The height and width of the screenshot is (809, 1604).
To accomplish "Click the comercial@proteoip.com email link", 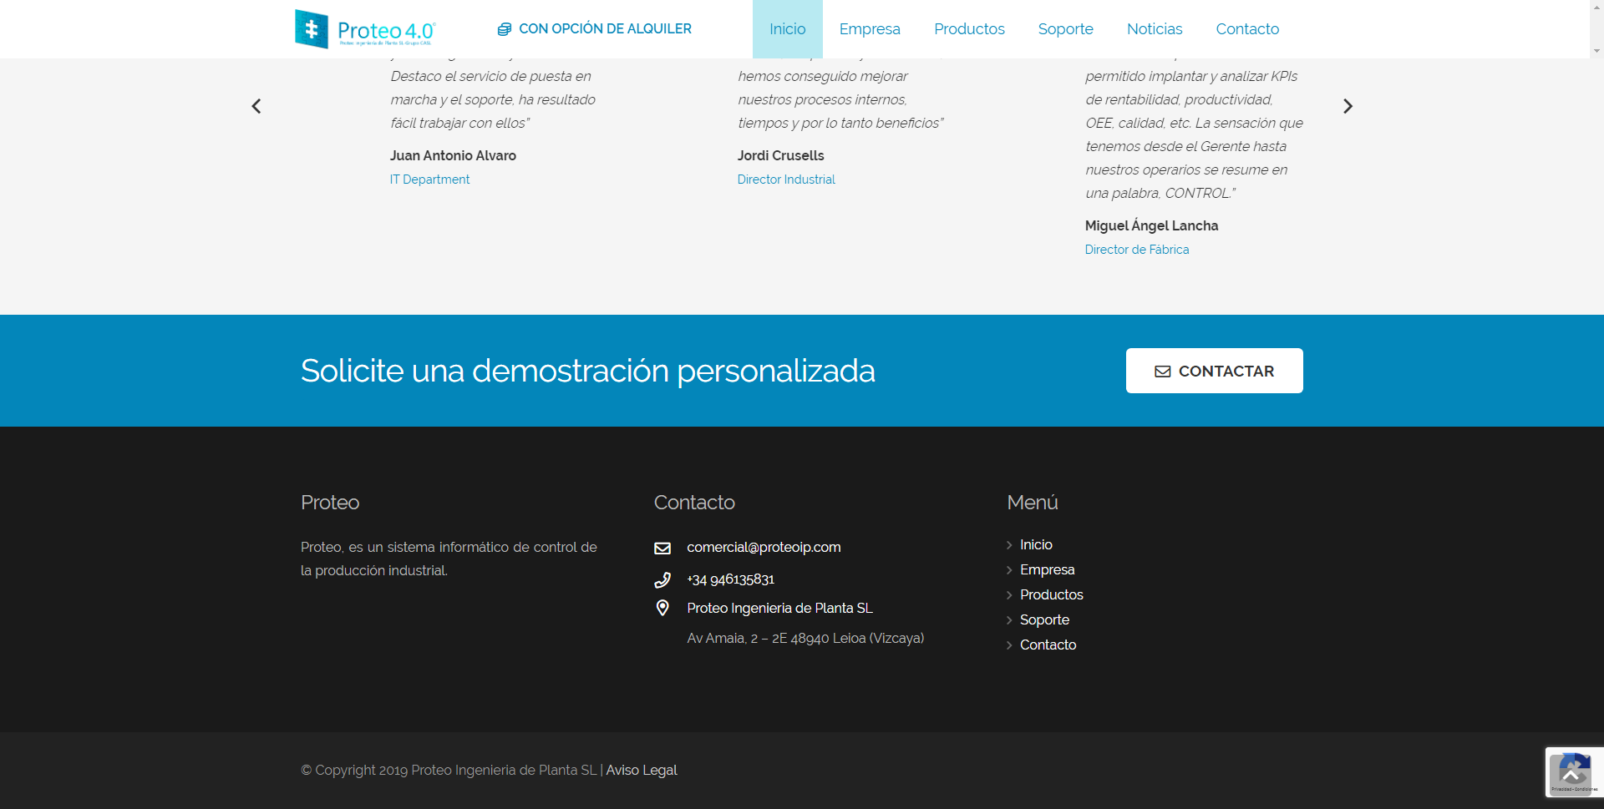I will tap(764, 547).
